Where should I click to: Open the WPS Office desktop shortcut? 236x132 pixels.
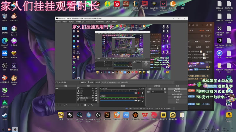(x=145, y=116)
